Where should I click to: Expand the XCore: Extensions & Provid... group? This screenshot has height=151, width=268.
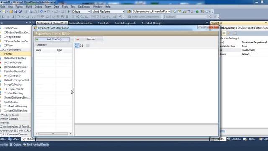click(15, 127)
